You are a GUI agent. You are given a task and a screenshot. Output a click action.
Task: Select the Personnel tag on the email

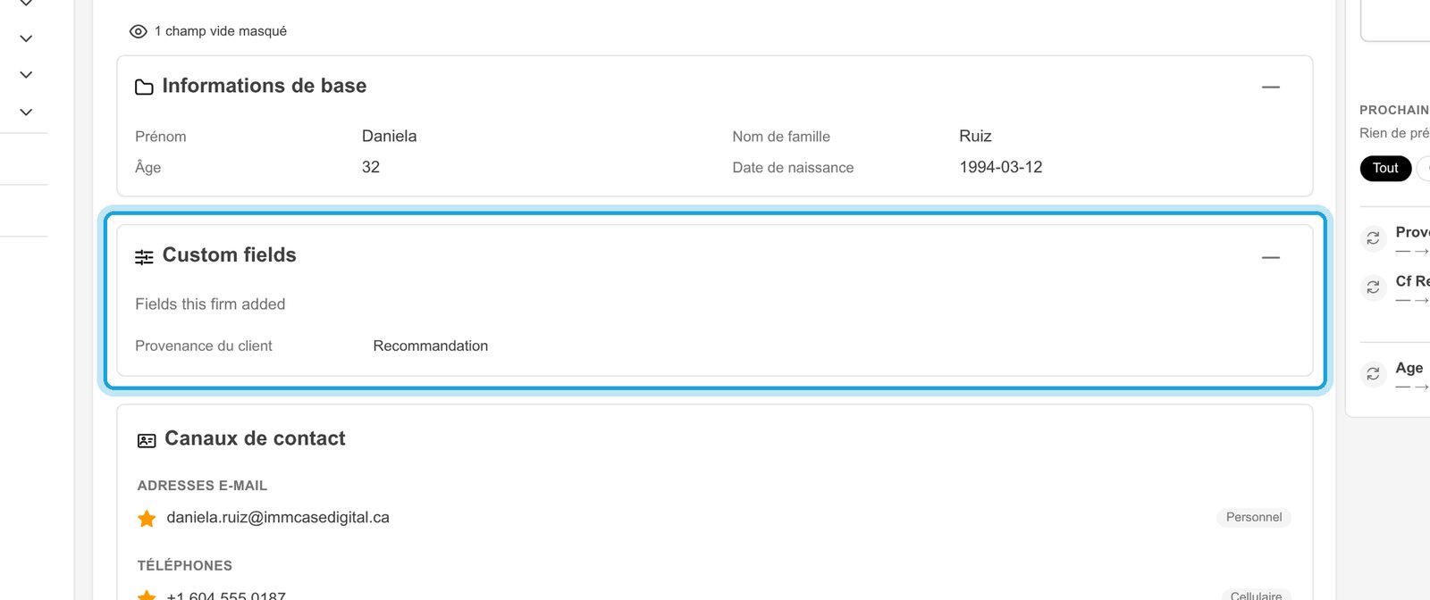tap(1253, 517)
